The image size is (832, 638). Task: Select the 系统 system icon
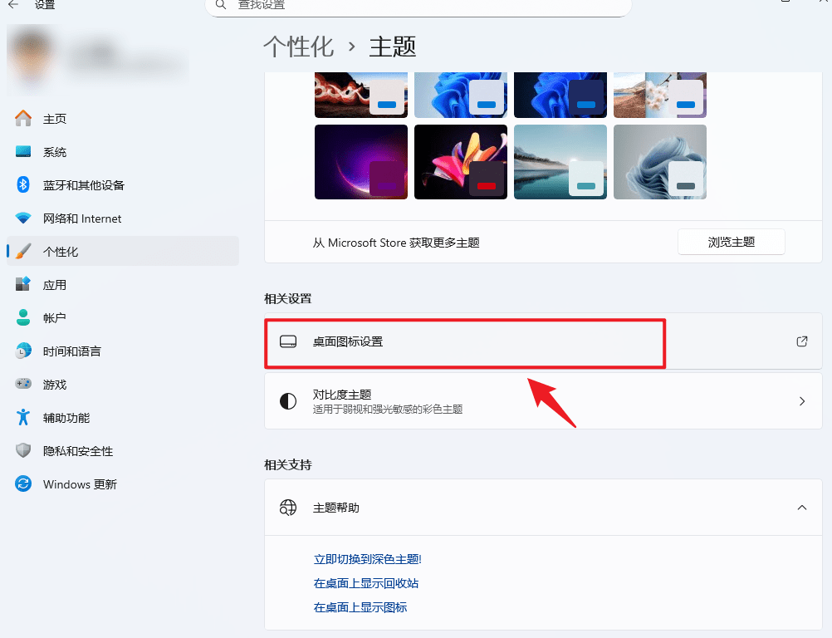23,152
